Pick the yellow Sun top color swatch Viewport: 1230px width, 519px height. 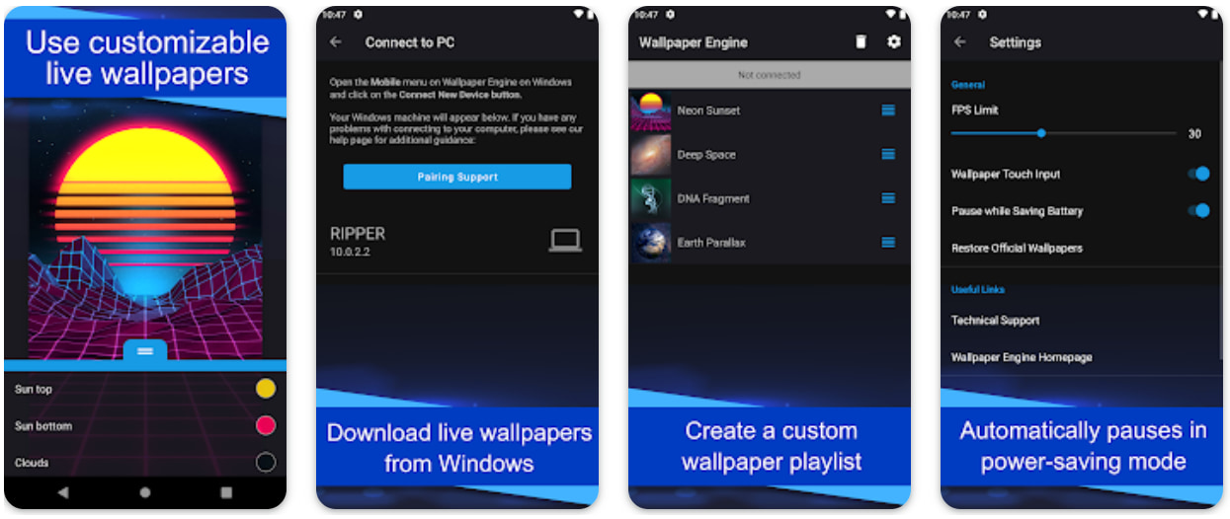[266, 389]
